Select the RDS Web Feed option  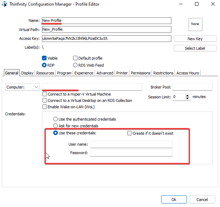coord(75,65)
